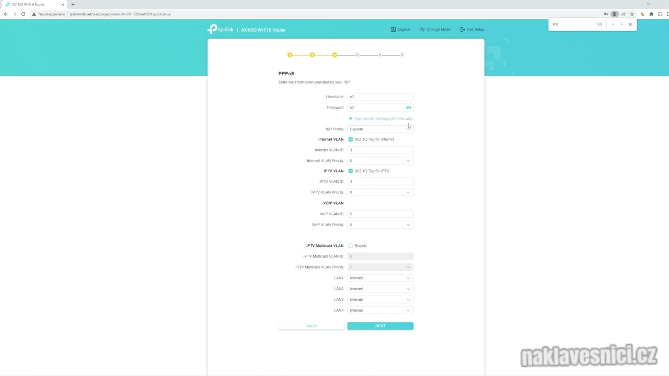
Task: Open the ISP Profile dropdown
Action: click(x=380, y=129)
